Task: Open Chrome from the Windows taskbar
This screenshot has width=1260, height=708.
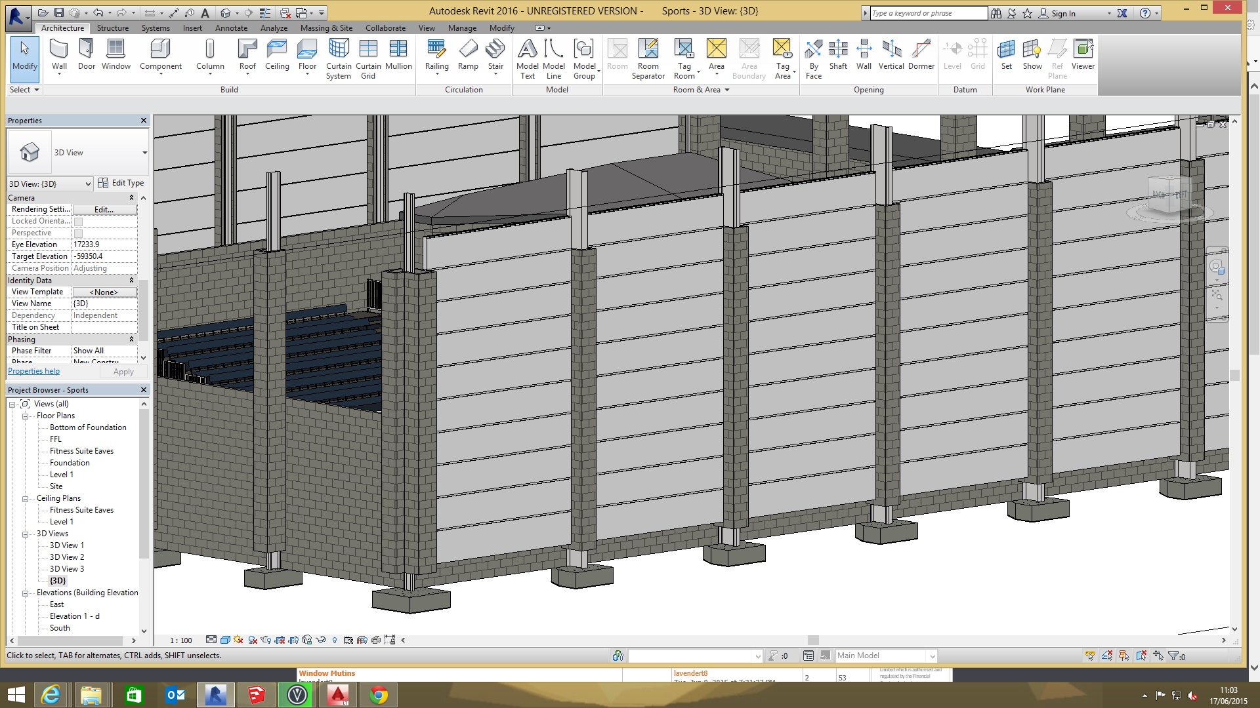Action: 379,695
